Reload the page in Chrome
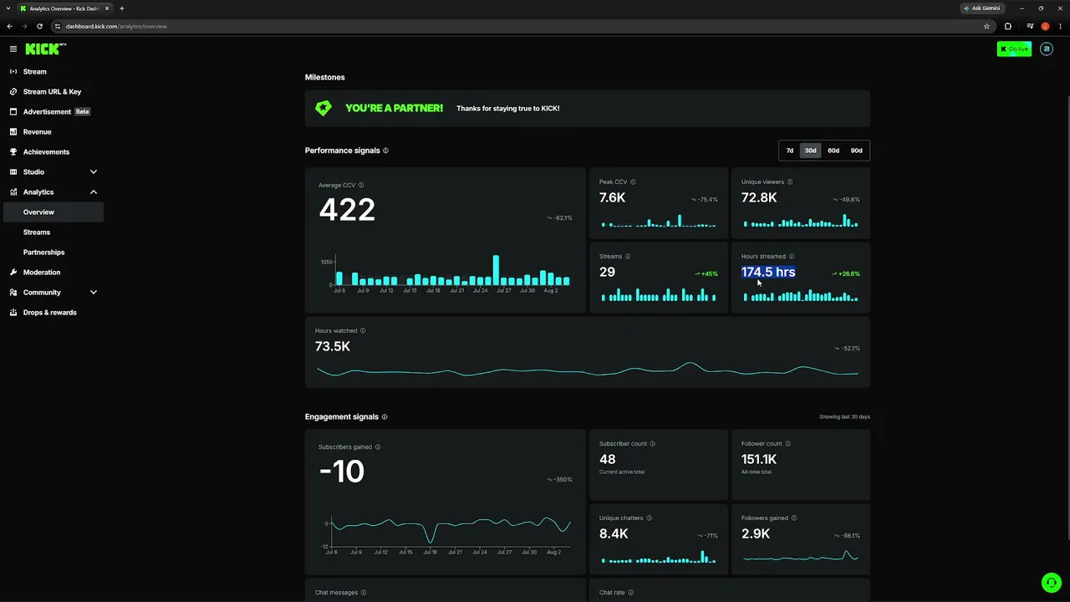This screenshot has width=1070, height=602. pos(39,26)
